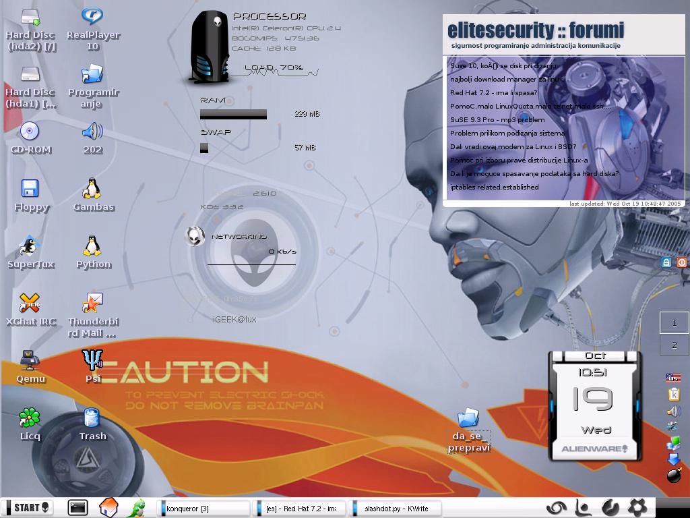Click the RAM usage bar

tap(233, 114)
